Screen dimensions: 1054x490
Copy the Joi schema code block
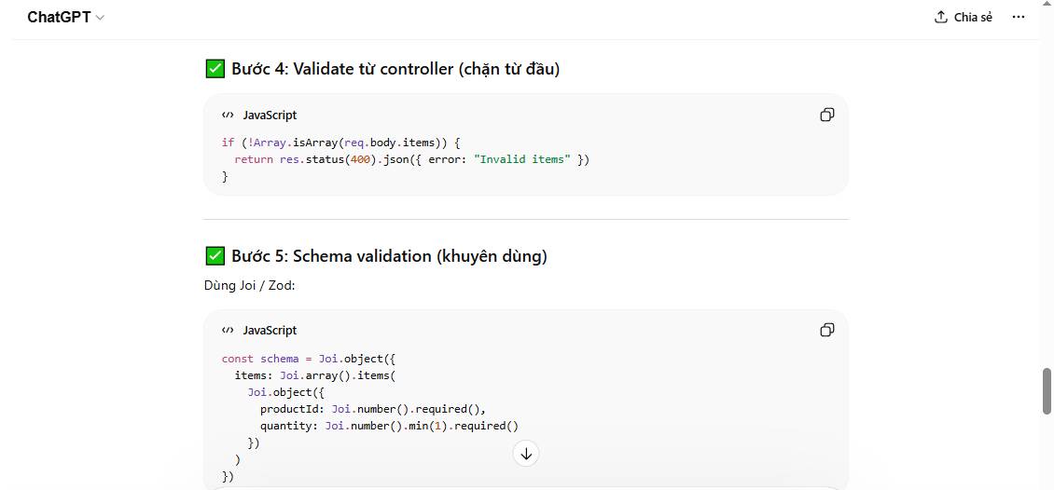826,330
